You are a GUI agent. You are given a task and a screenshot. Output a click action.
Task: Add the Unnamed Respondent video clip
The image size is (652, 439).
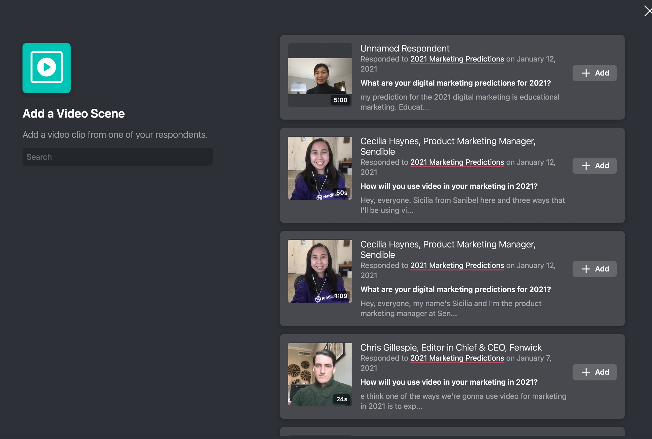tap(594, 73)
